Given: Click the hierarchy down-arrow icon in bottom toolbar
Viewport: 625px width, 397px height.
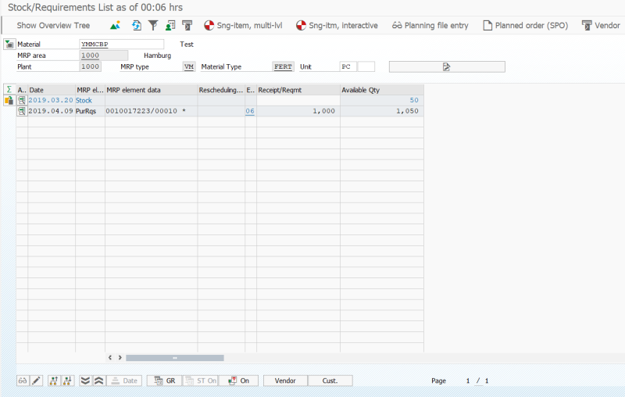Looking at the screenshot, I should (68, 381).
